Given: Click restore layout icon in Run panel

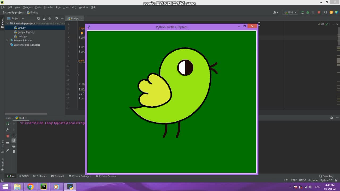Looking at the screenshot, I should pyautogui.click(x=8, y=143).
